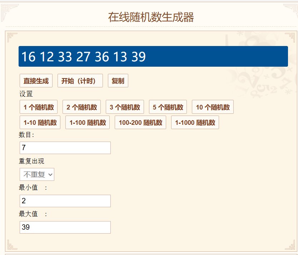Click the generated numbers result bar
The image size is (298, 255).
tap(153, 56)
